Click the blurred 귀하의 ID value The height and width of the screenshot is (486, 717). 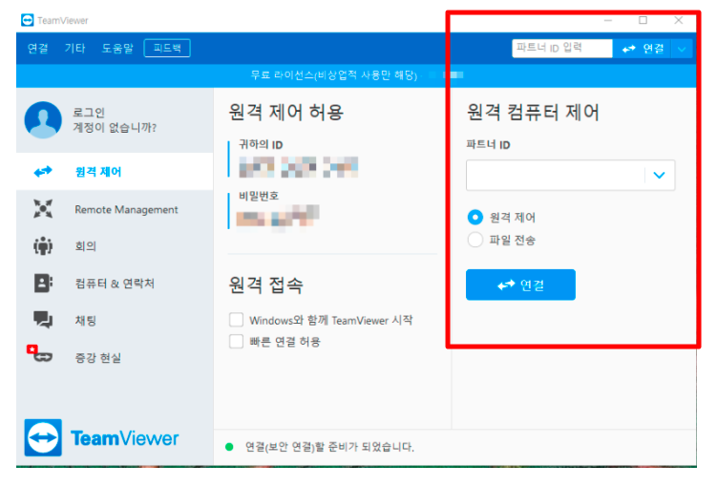[299, 167]
